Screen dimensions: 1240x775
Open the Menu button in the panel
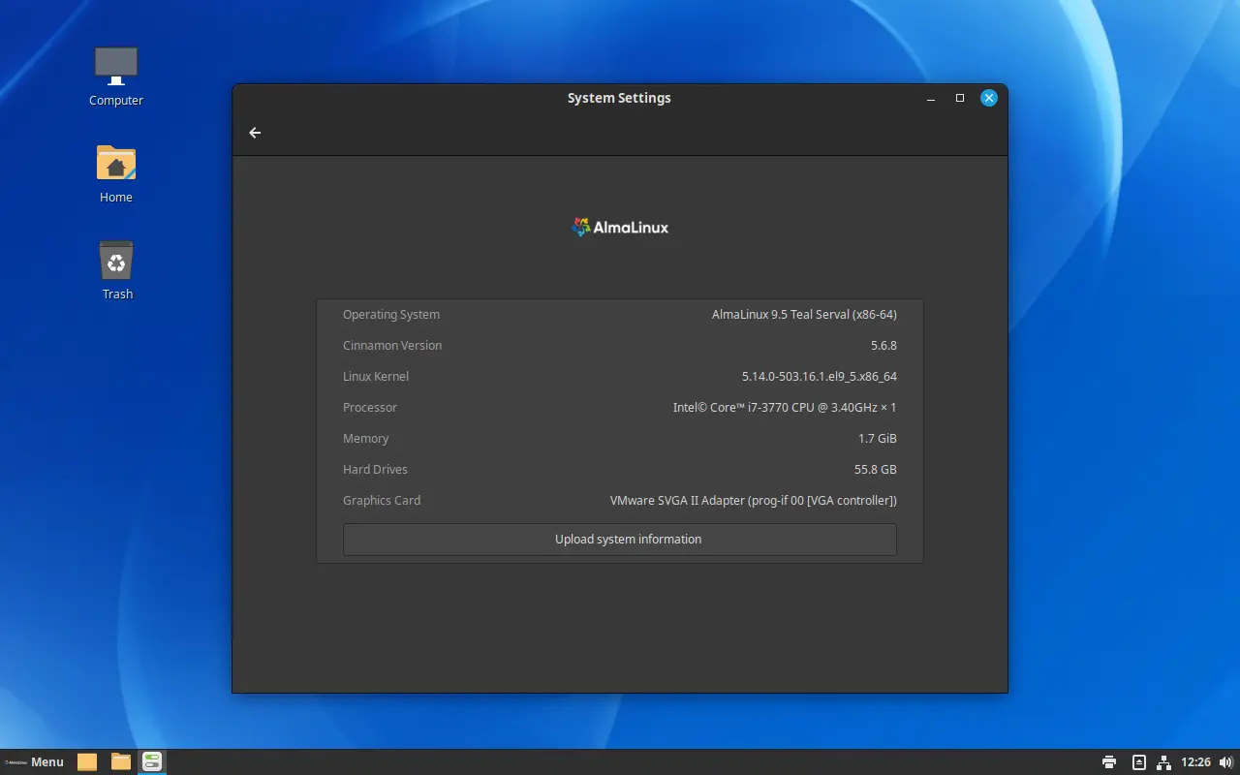(x=34, y=761)
